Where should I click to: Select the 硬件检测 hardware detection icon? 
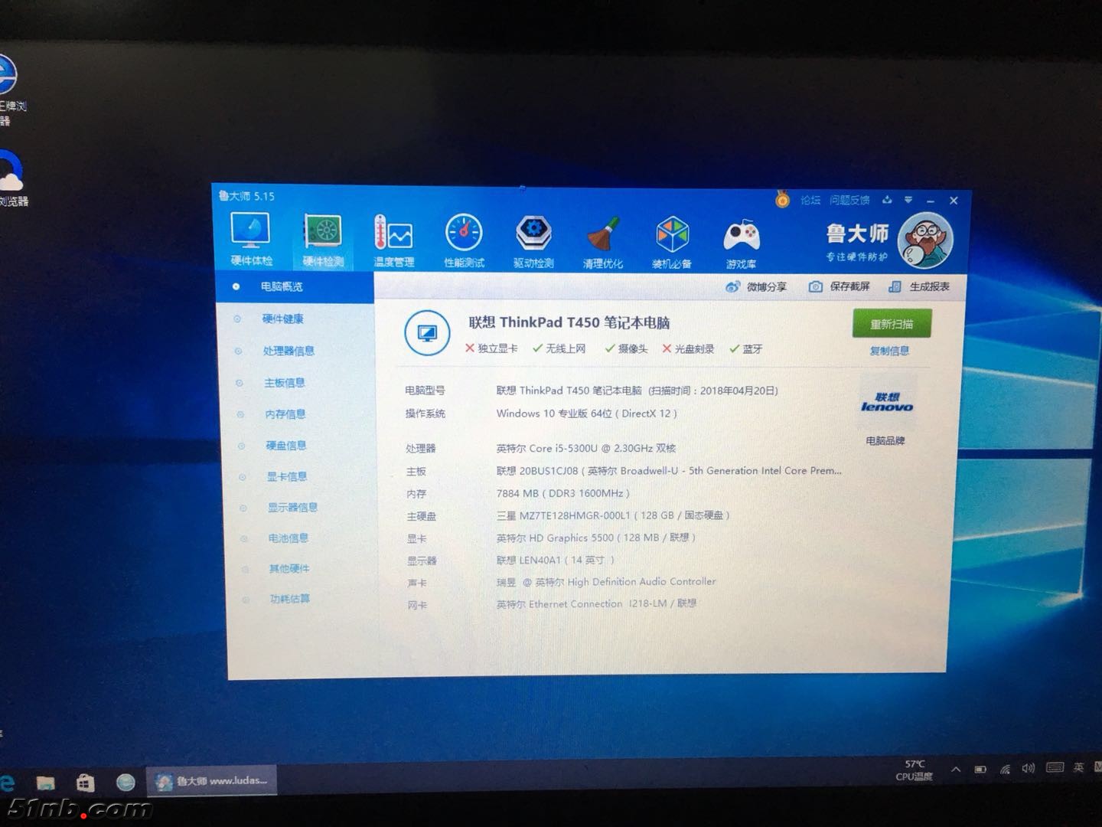[x=323, y=240]
